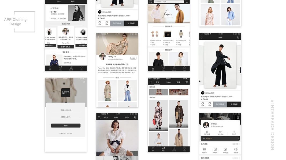Toggle 收藏 heart on the 详情 screen

coord(210,104)
